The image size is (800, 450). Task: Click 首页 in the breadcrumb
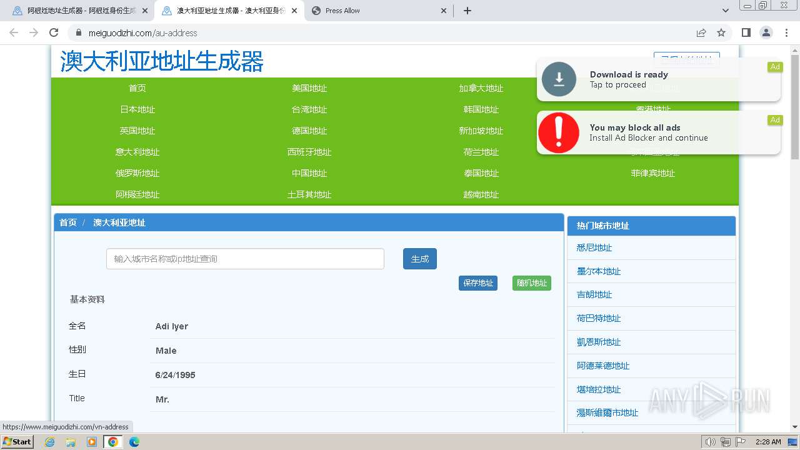pos(68,222)
